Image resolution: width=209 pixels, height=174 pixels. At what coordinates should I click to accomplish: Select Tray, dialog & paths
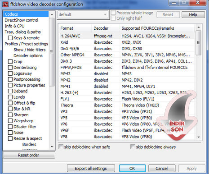(x=22, y=32)
